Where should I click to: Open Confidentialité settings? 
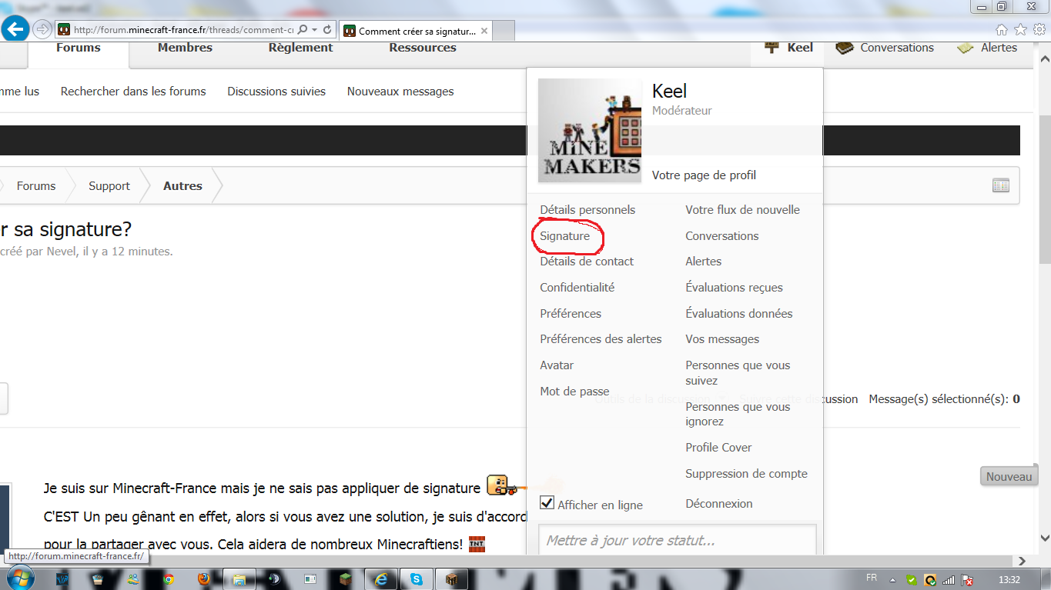(x=577, y=288)
